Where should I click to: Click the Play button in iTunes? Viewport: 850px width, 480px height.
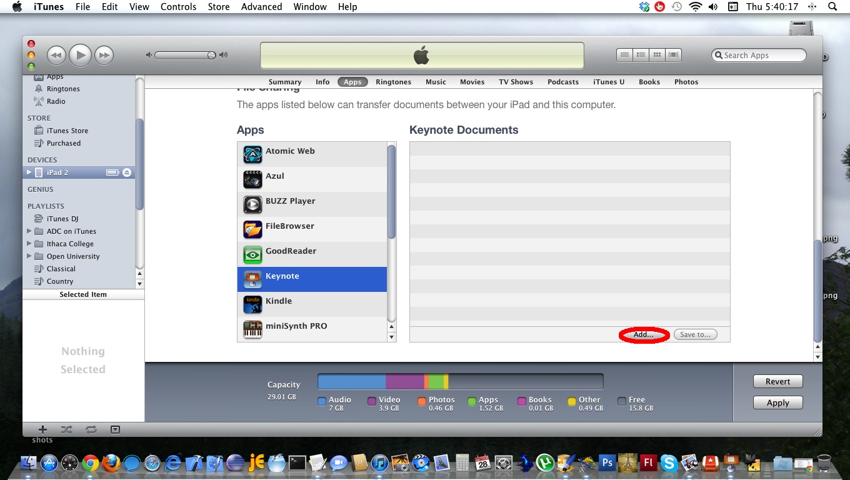[x=80, y=55]
